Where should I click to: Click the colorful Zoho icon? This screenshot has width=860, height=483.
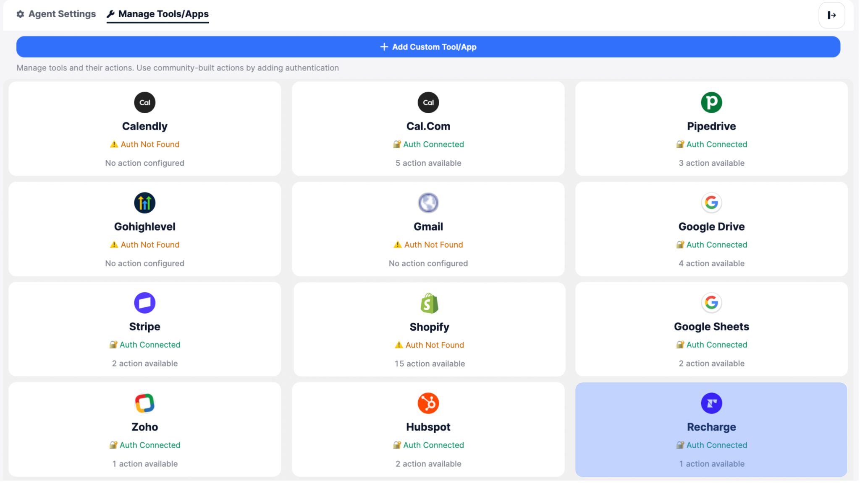coord(144,403)
